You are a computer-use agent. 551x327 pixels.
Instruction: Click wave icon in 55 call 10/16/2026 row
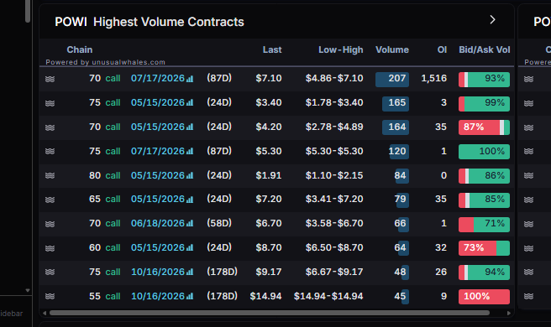(50, 296)
